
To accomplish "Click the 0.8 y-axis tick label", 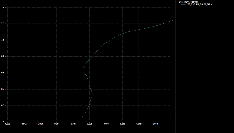I will click(3, 56).
